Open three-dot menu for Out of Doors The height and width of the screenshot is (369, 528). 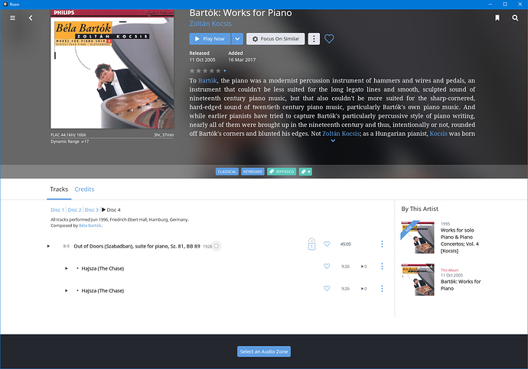coord(382,244)
